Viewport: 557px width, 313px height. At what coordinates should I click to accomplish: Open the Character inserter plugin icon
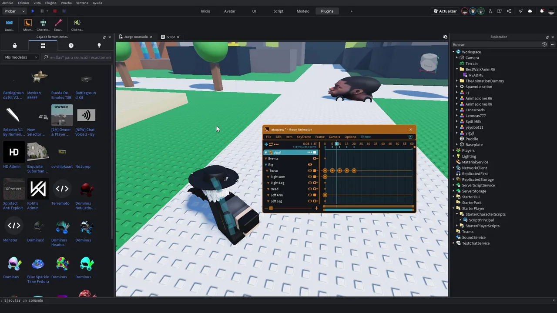coord(43,25)
